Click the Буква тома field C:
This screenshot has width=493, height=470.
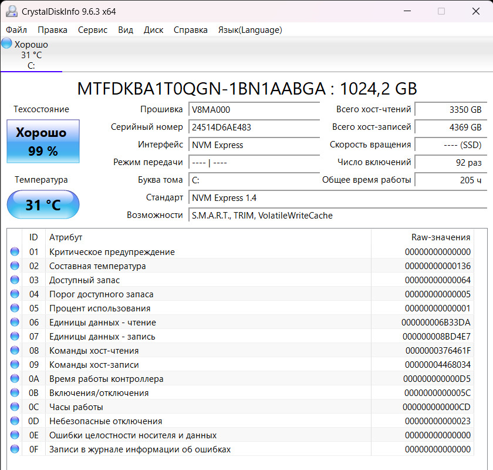[254, 180]
